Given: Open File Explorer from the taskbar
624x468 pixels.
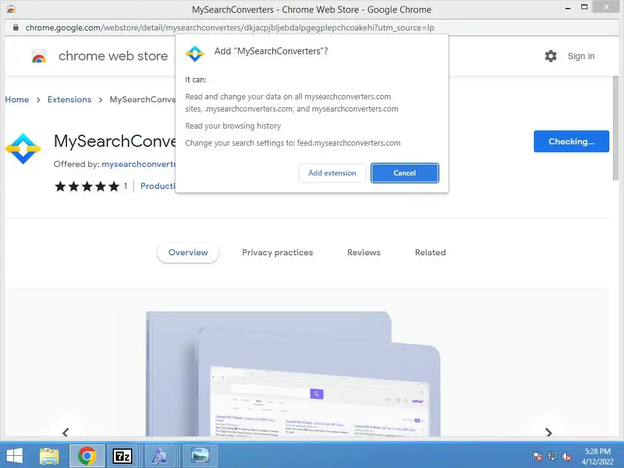Looking at the screenshot, I should (49, 456).
